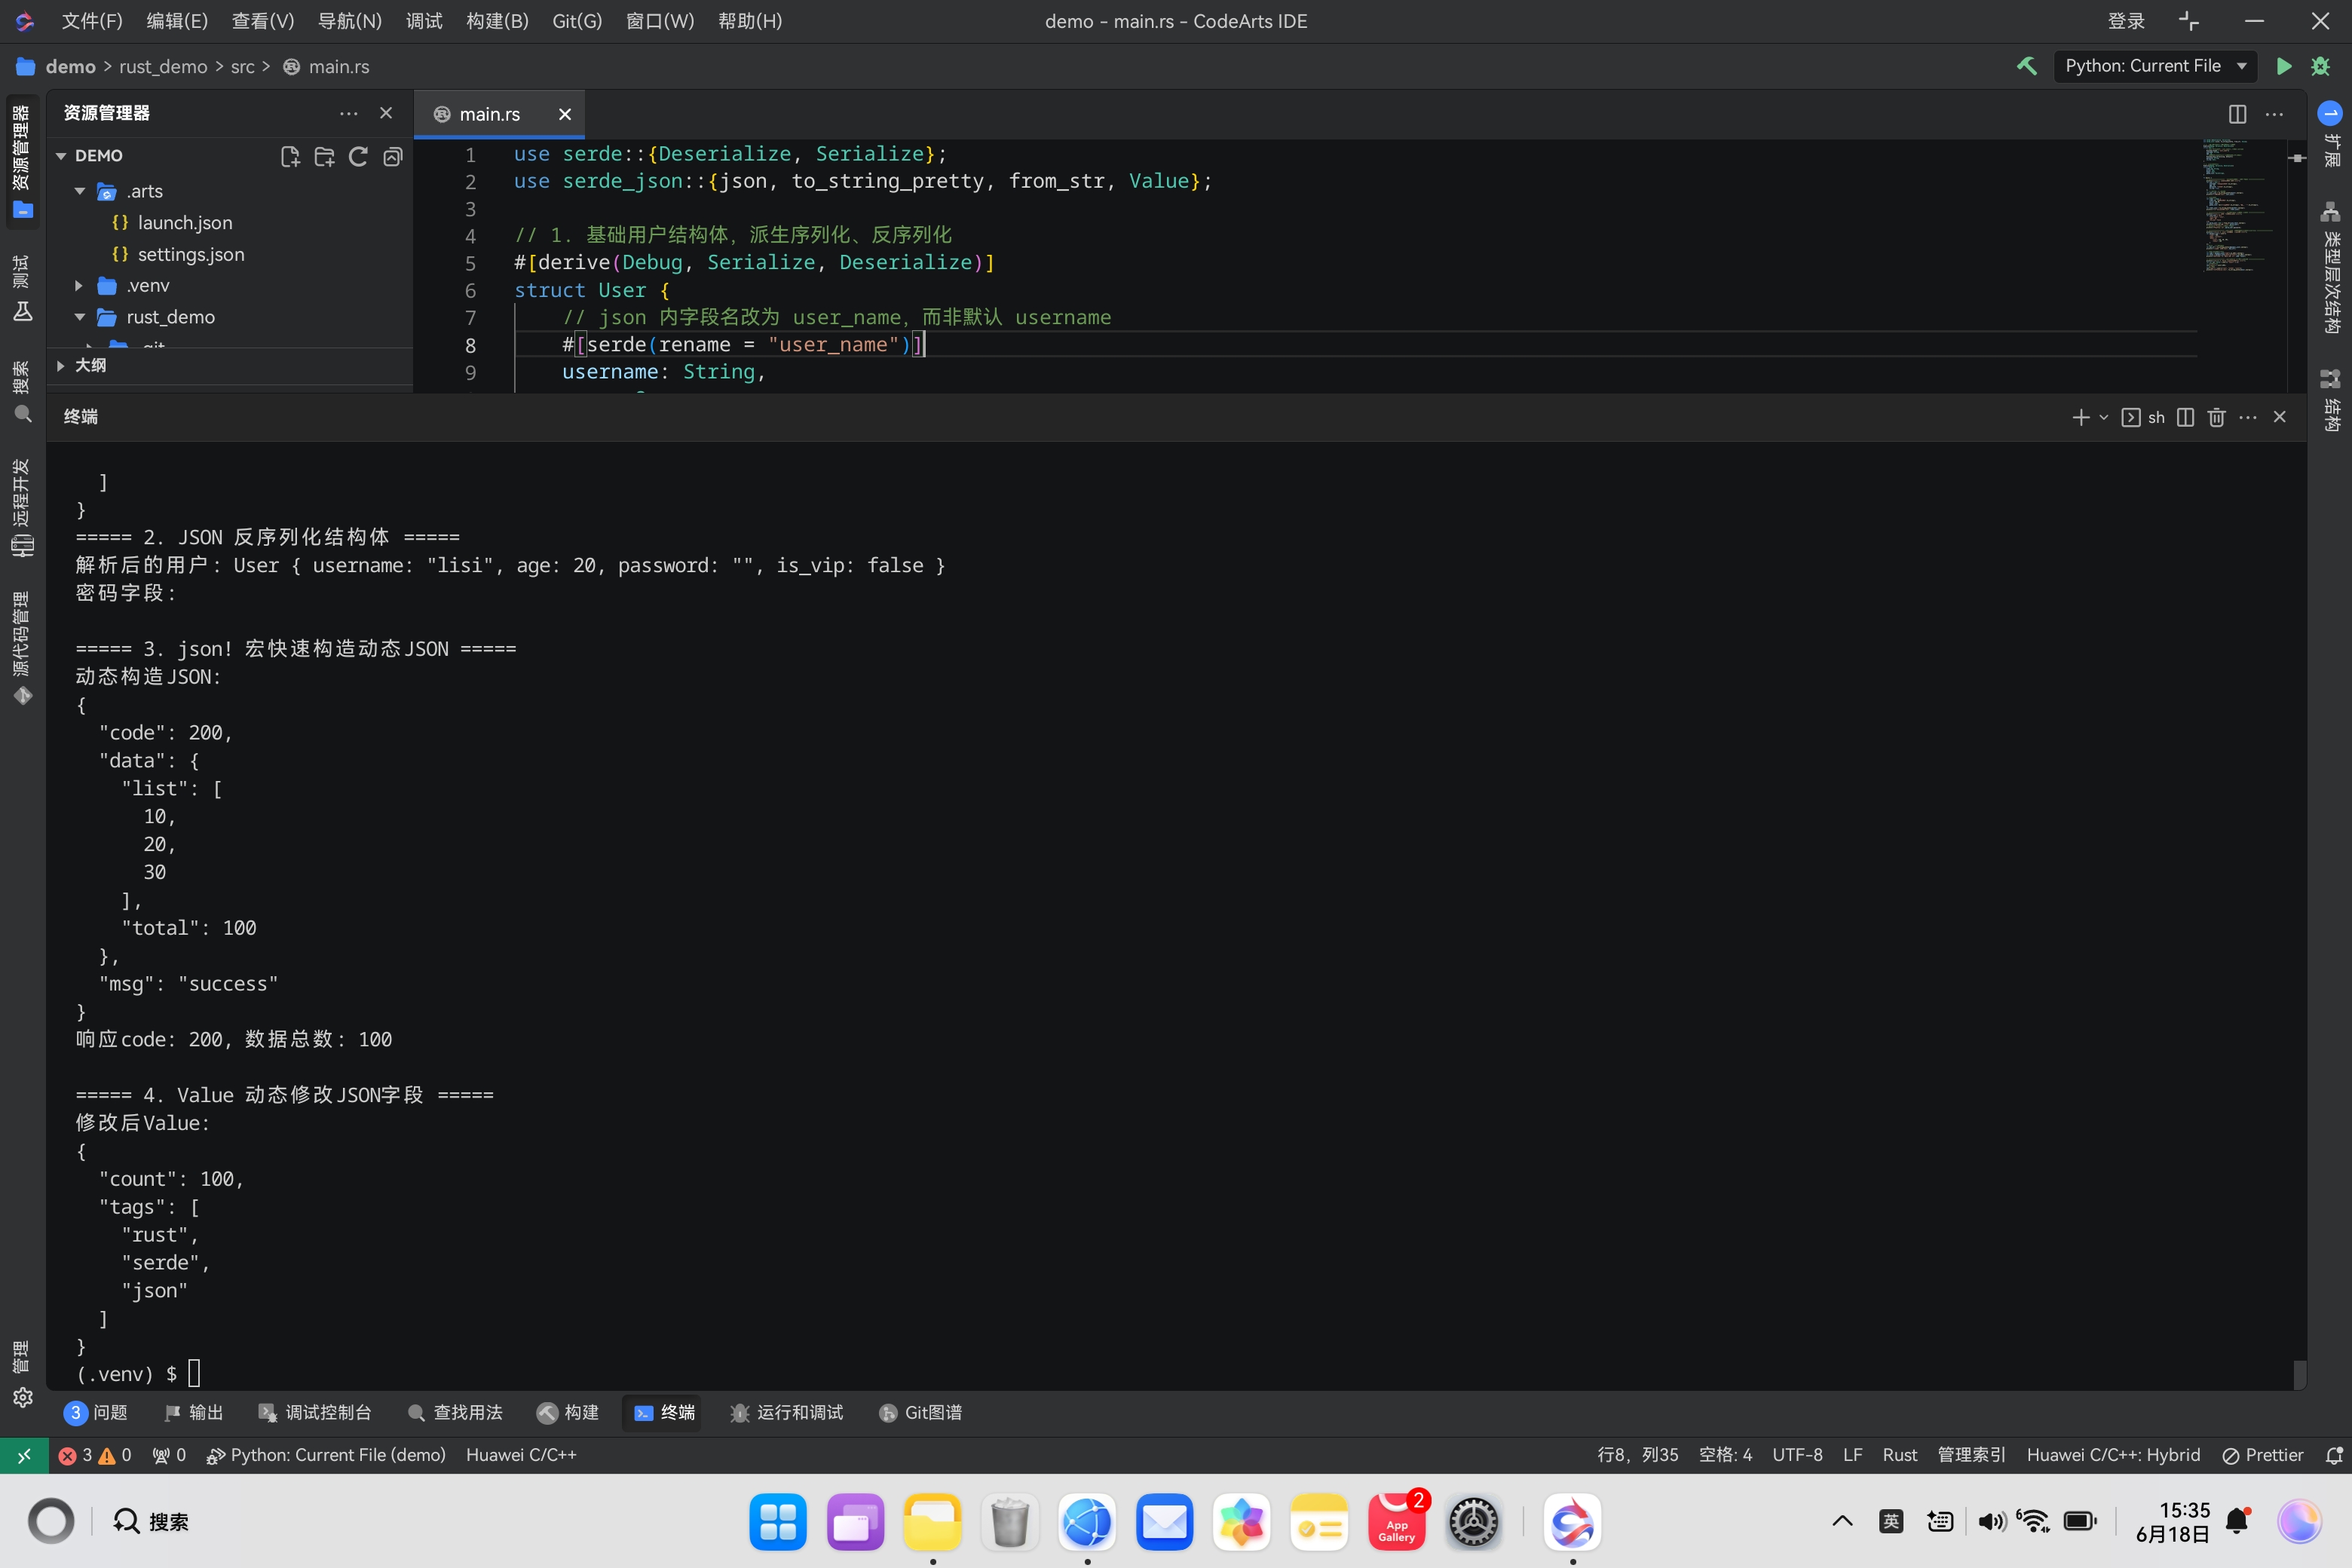
Task: Collapse all folders in explorer
Action: [x=393, y=156]
